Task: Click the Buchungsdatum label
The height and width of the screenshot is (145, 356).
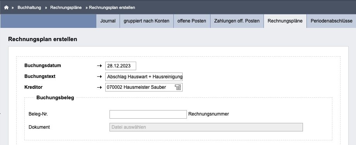Action: (43, 66)
